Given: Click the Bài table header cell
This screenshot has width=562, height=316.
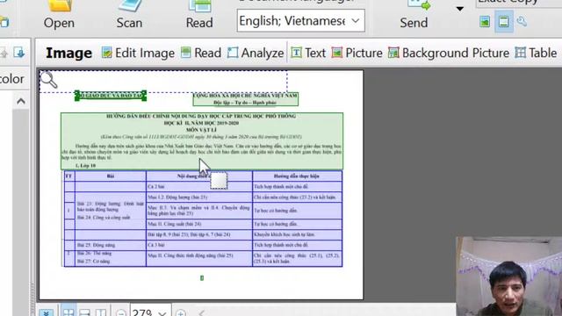Looking at the screenshot, I should pos(111,176).
